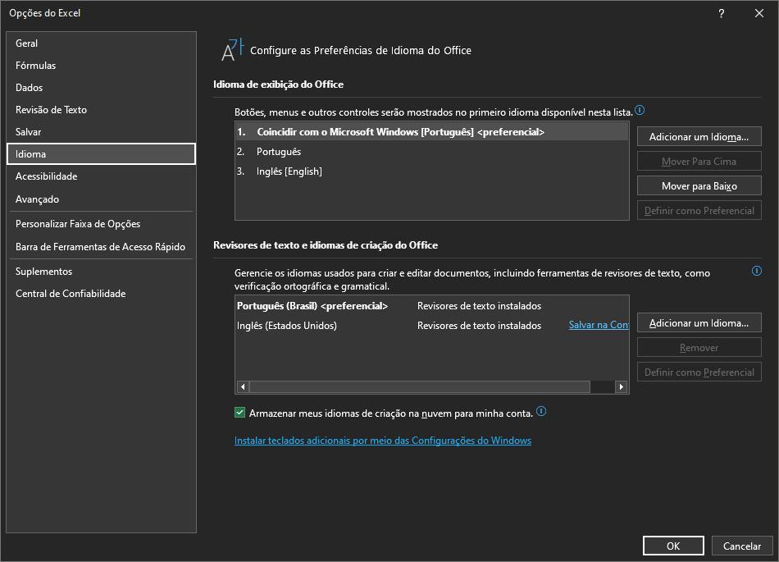Select the Suplementos category

(x=102, y=272)
